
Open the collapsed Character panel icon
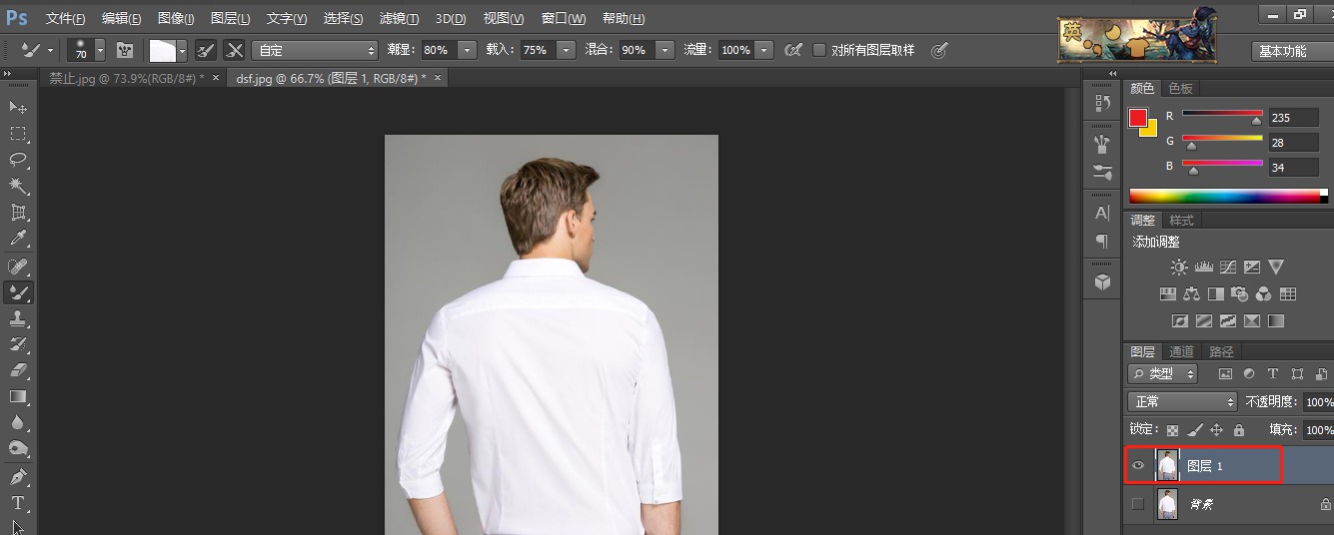pyautogui.click(x=1103, y=213)
